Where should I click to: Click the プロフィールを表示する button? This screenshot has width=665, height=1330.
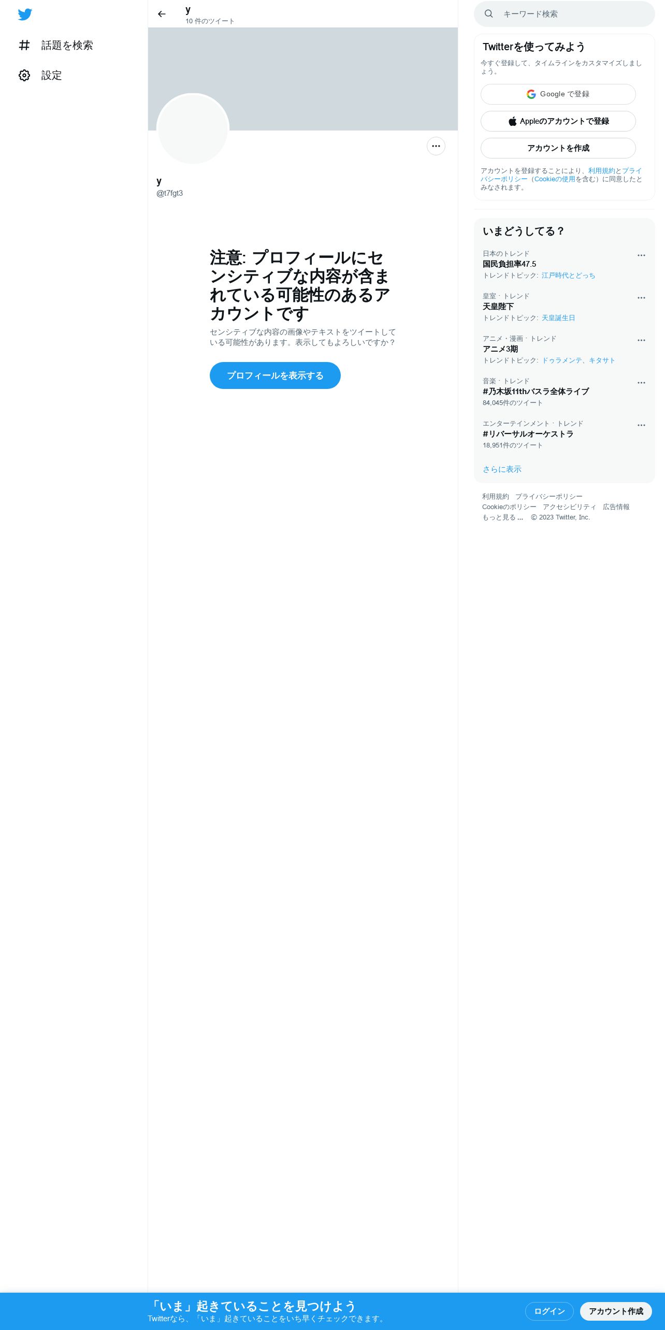(275, 375)
